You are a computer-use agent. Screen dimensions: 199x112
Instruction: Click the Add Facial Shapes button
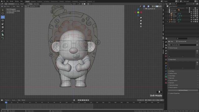click(183, 91)
